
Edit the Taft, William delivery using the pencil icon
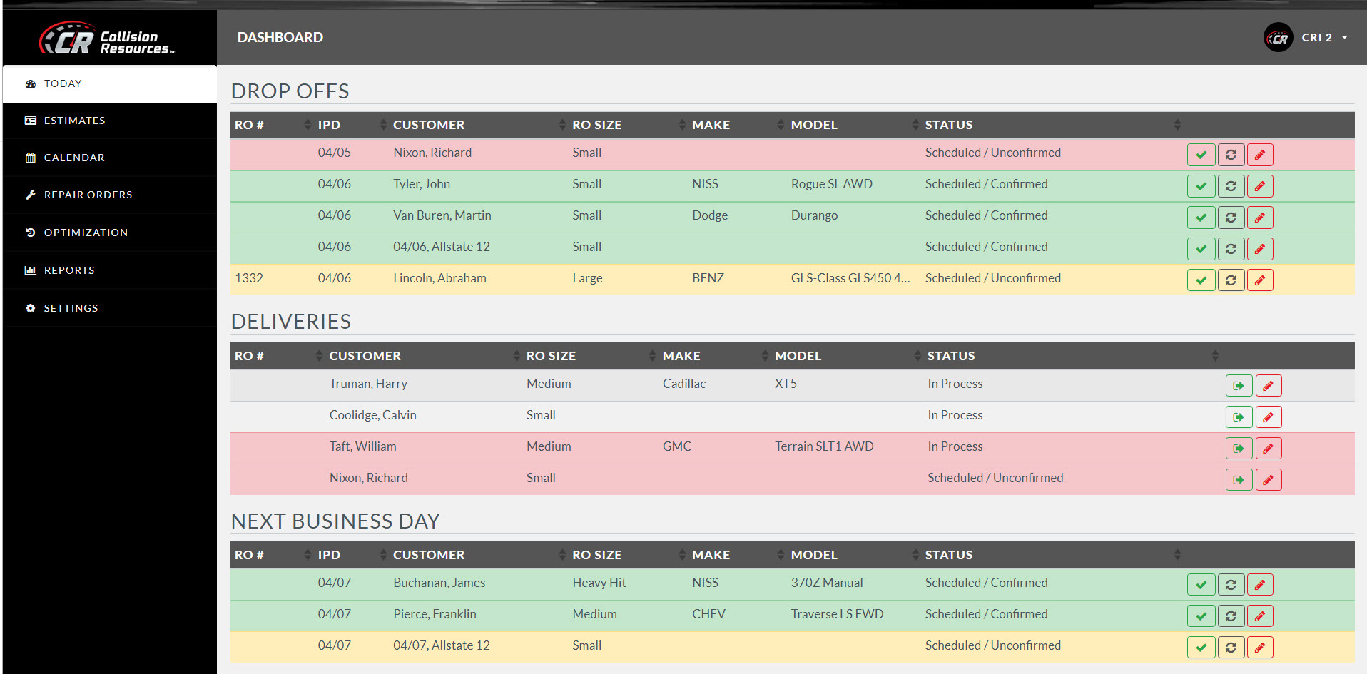pyautogui.click(x=1268, y=448)
